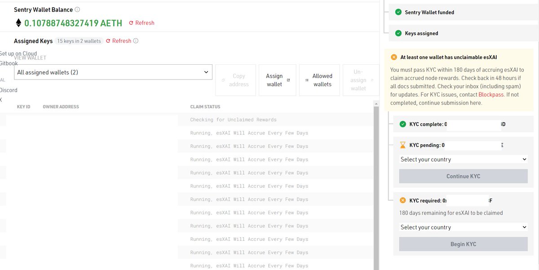Click list icon in Allowed wallets button
Viewport: 539px width, 270px height.
click(x=307, y=80)
